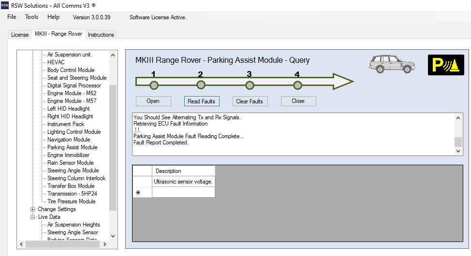The width and height of the screenshot is (471, 256).
Task: Select Engine Module - M62
Action: 72,93
